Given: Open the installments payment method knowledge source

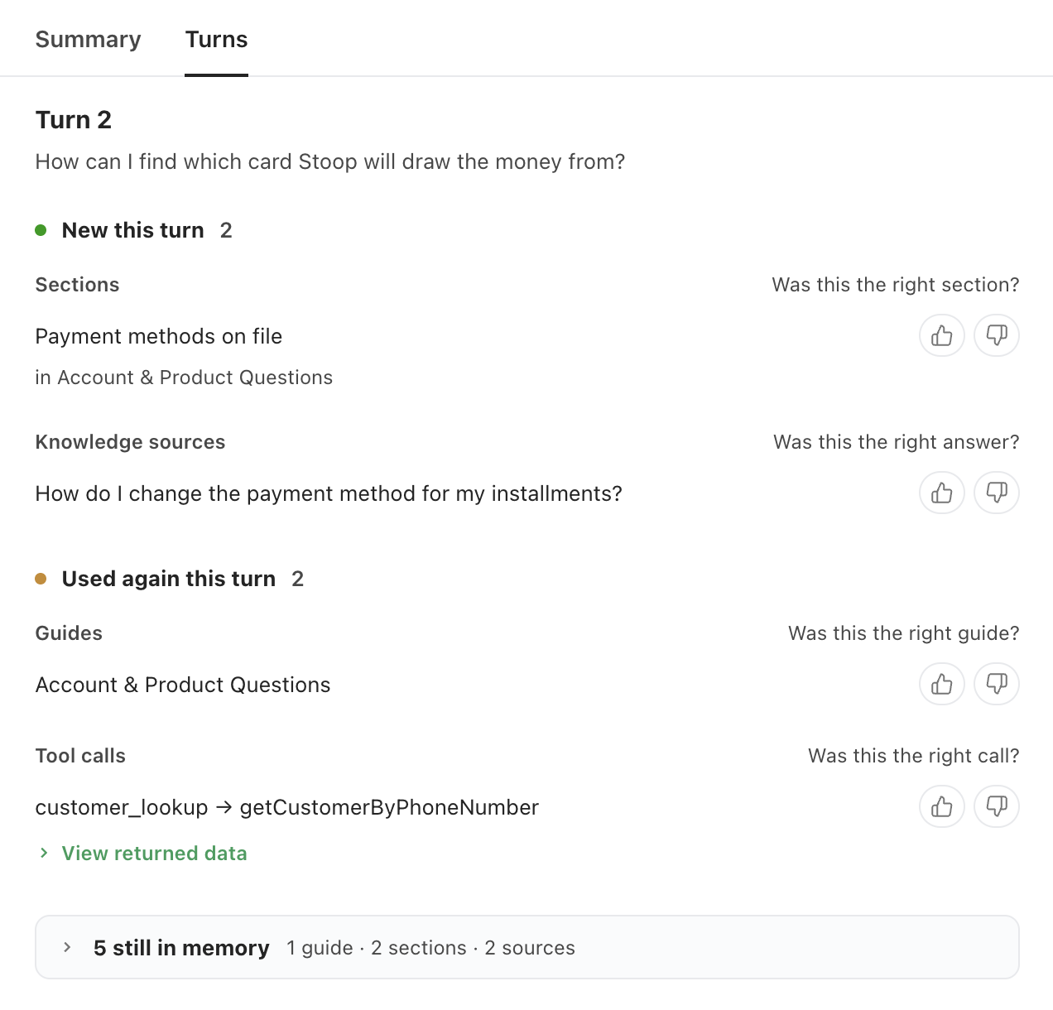Looking at the screenshot, I should pos(329,493).
